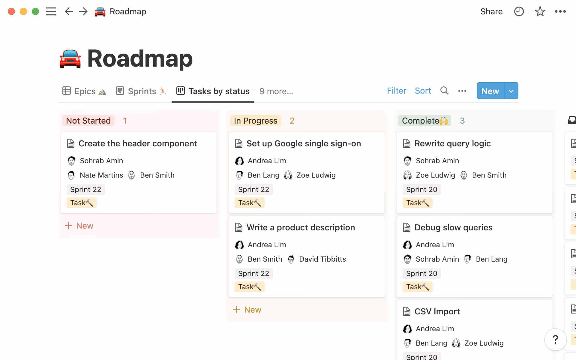The height and width of the screenshot is (360, 576).
Task: Navigate forward using the right arrow
Action: click(83, 11)
